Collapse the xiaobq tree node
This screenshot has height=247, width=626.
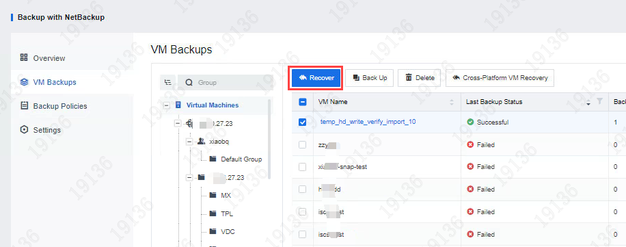pyautogui.click(x=189, y=142)
